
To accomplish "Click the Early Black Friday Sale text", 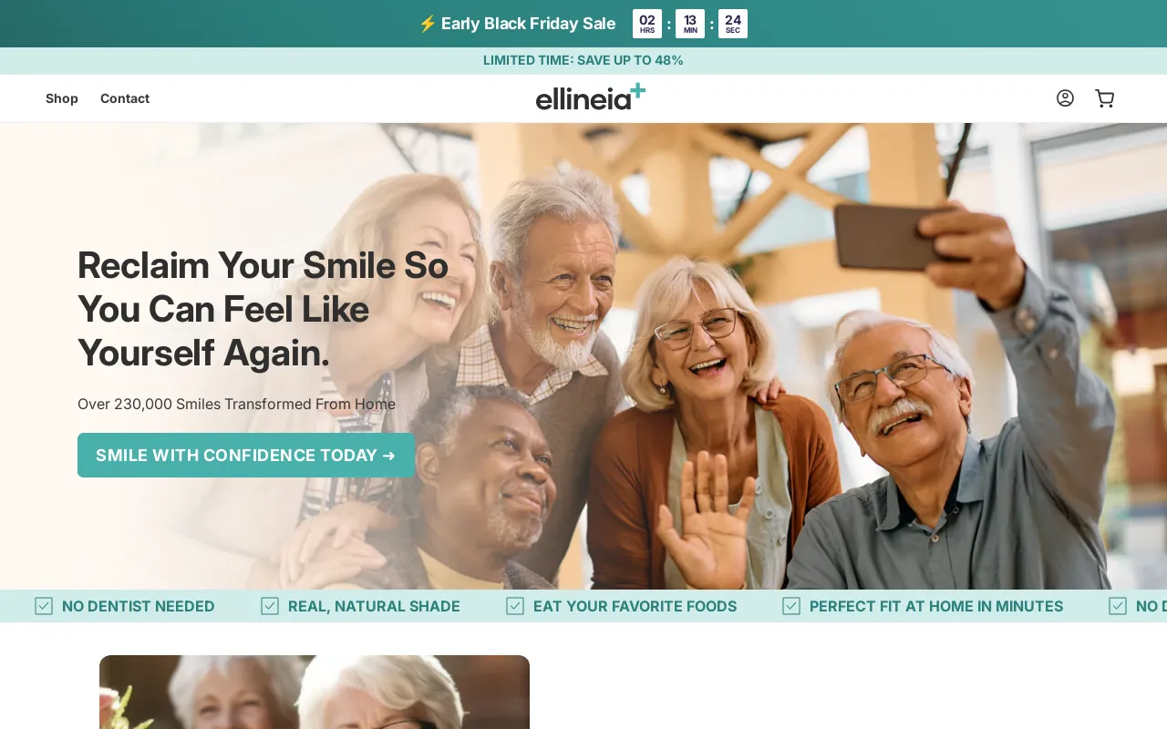I will [529, 24].
